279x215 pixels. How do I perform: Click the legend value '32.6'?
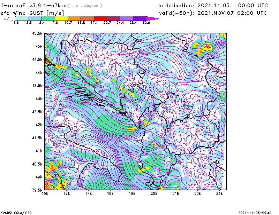pyautogui.click(x=146, y=23)
